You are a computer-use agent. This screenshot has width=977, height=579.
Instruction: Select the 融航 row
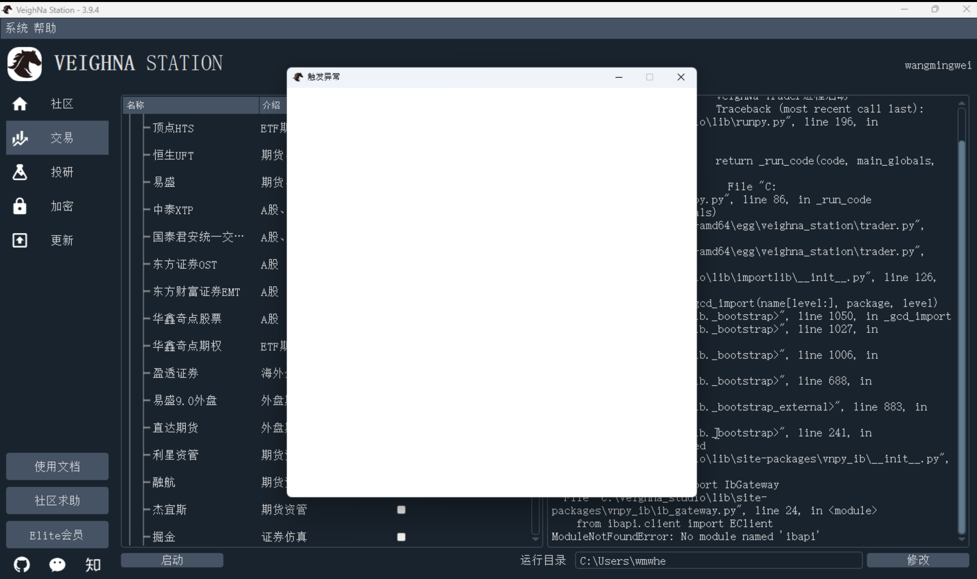coord(164,483)
